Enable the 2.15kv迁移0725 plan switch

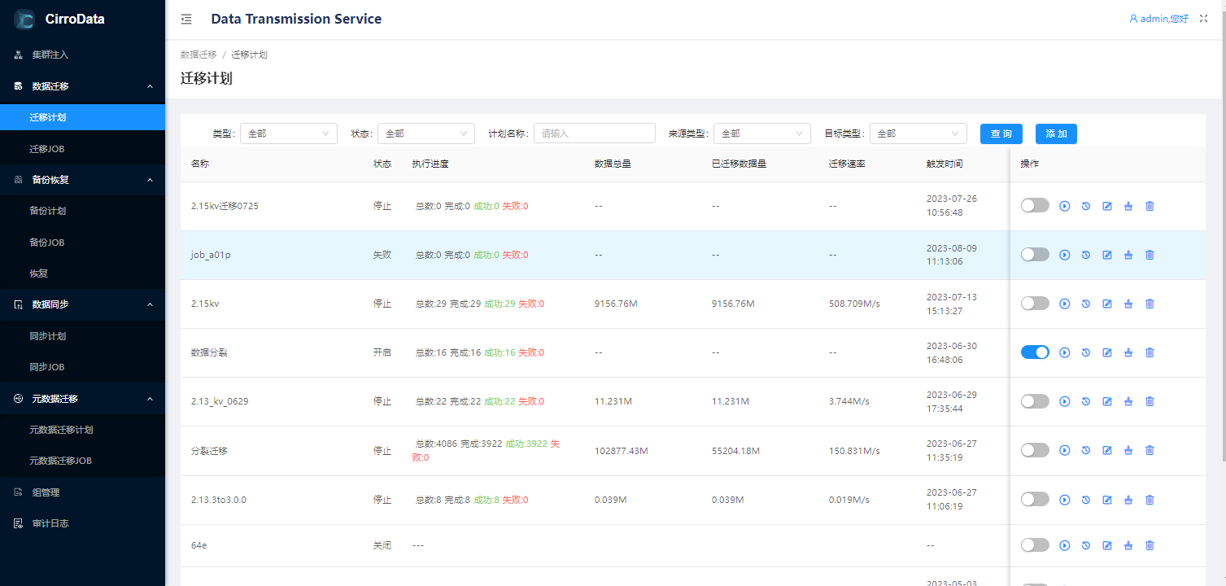point(1035,206)
